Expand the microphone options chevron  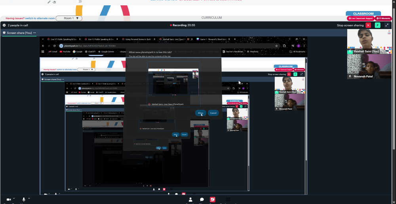point(29,198)
